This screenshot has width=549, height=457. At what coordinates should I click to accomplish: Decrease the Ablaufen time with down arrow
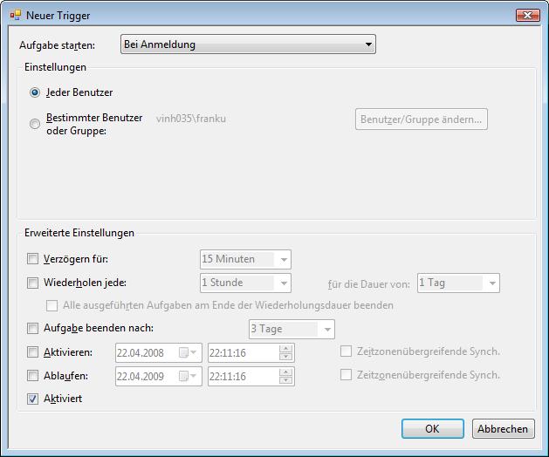(286, 380)
